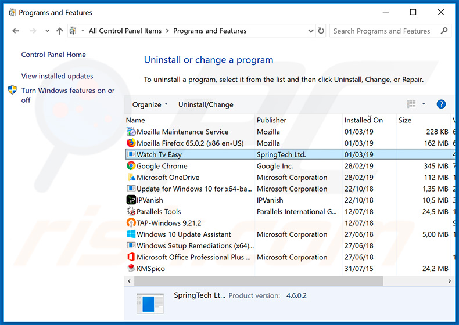Image resolution: width=459 pixels, height=325 pixels.
Task: Click the Uninstall/Change button
Action: point(206,104)
